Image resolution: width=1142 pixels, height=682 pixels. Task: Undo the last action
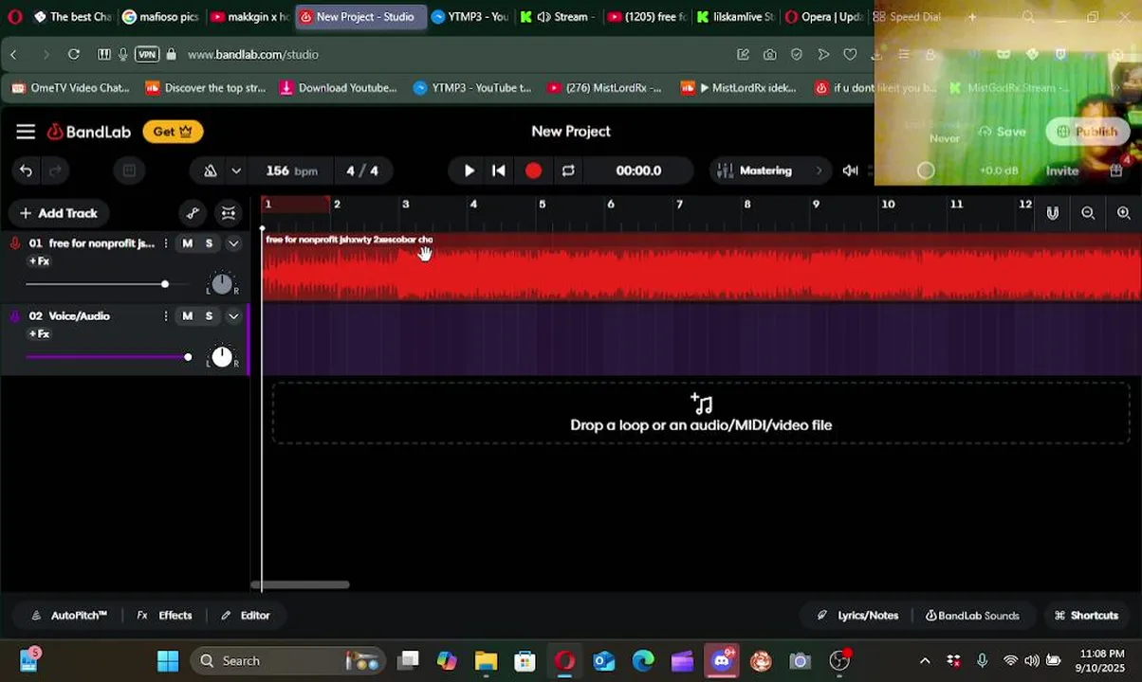click(26, 170)
